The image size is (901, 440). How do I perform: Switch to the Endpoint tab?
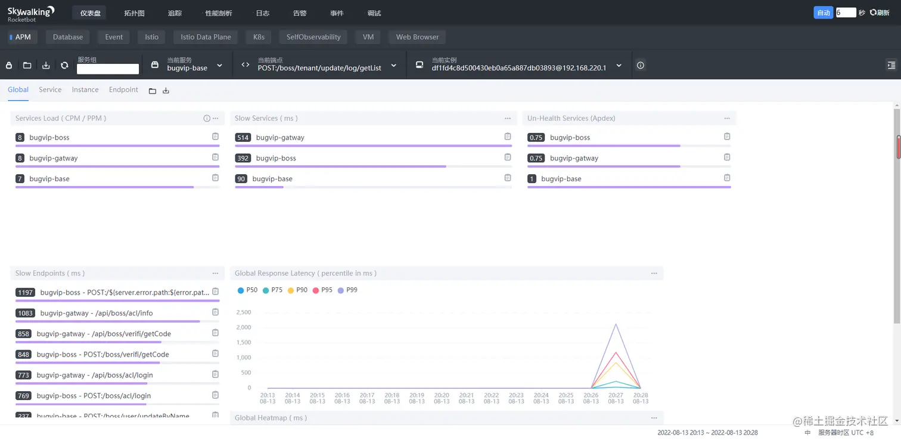(123, 89)
